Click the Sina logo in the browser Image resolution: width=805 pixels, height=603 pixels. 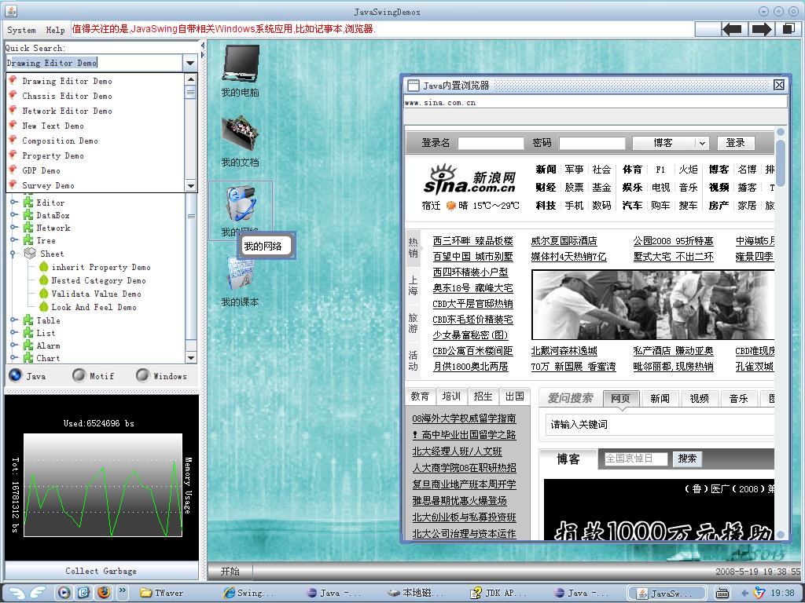(x=470, y=180)
